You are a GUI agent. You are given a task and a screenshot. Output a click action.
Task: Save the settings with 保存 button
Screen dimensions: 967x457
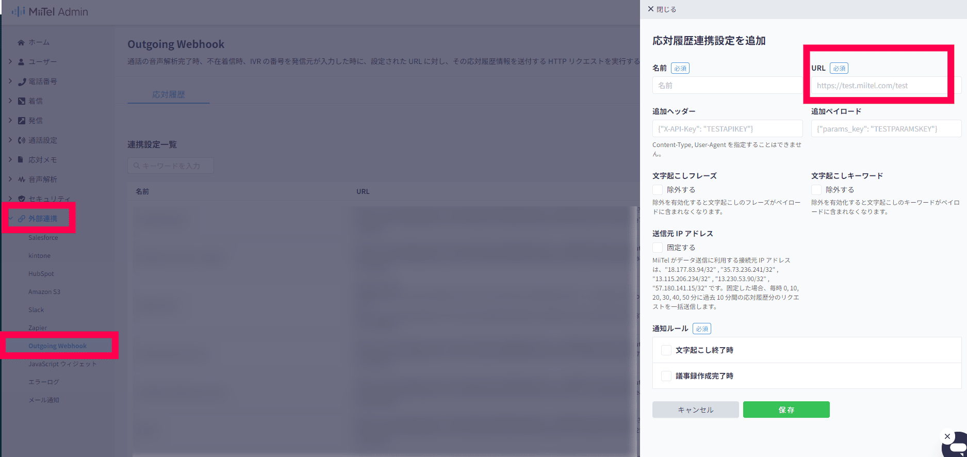[786, 410]
